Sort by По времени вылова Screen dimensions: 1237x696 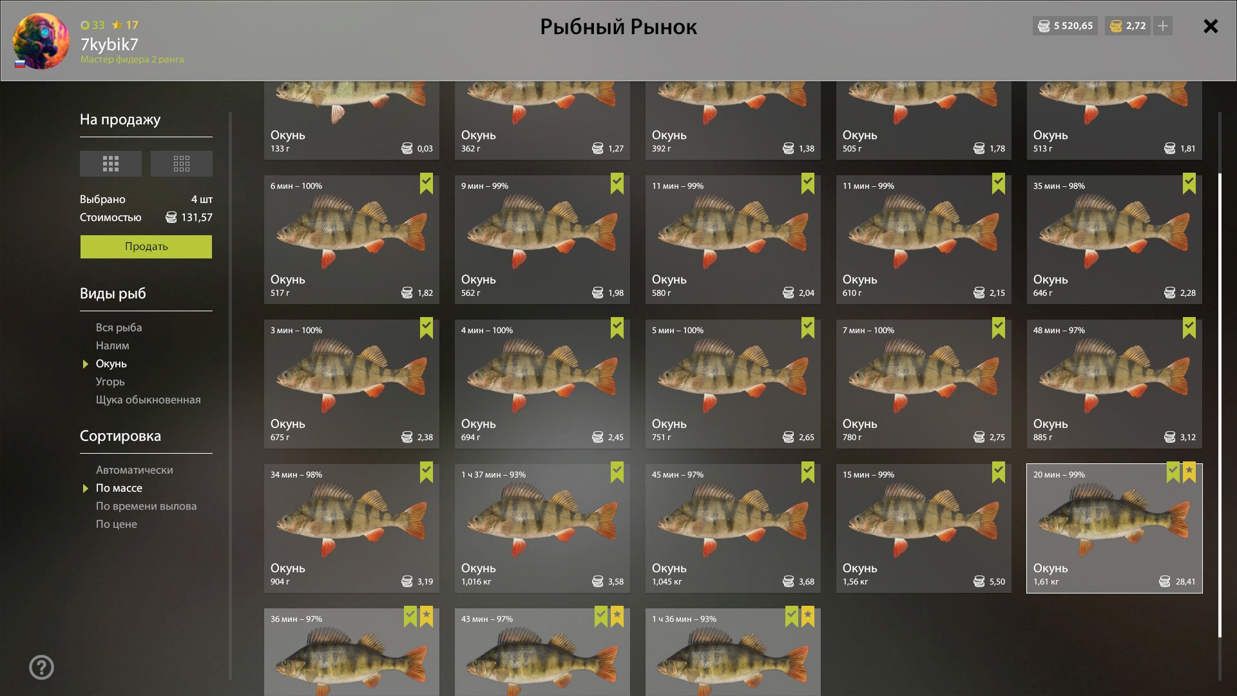[146, 506]
